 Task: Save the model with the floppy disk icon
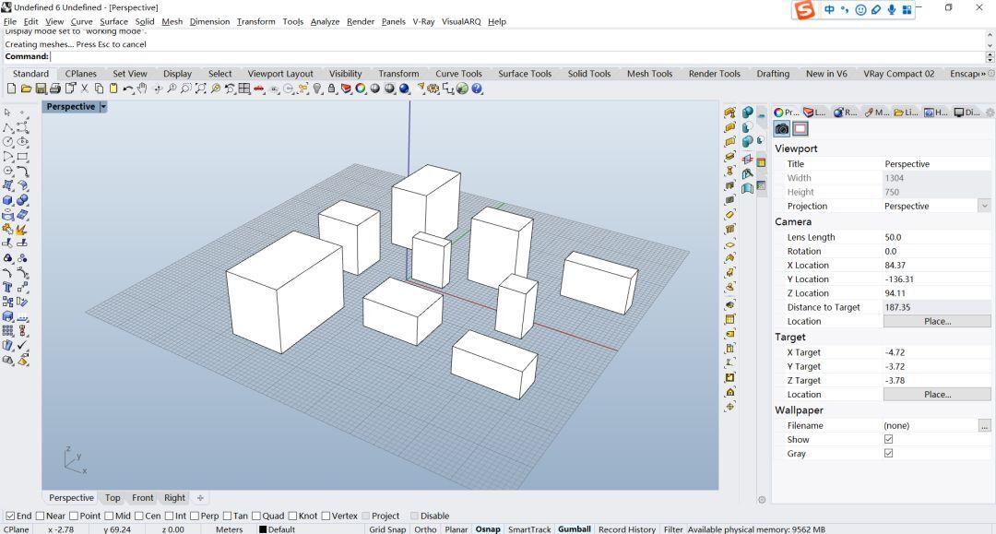tap(41, 89)
